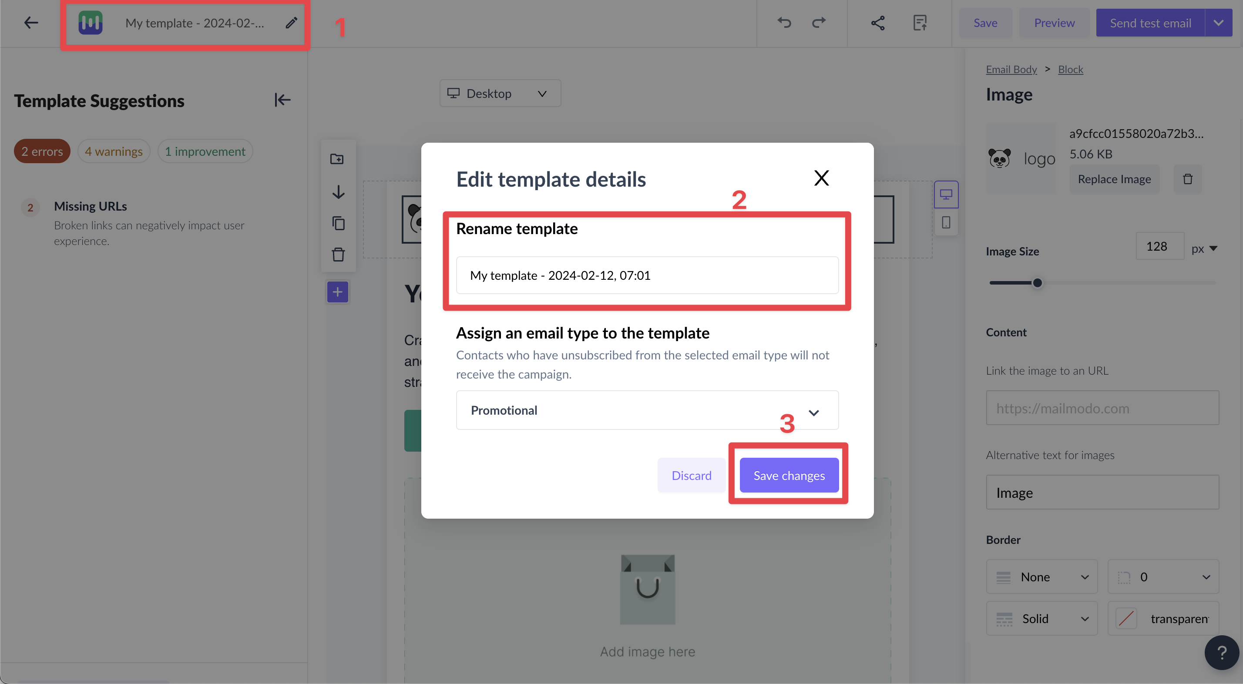Click the 2 errors badge in suggestions panel

tap(42, 151)
